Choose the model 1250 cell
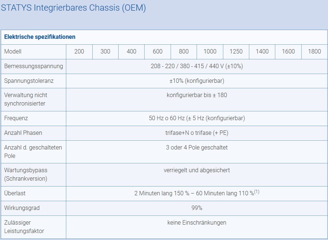The width and height of the screenshot is (328, 240). [236, 52]
